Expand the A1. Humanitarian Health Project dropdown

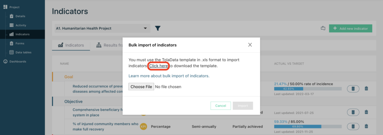coord(102,28)
